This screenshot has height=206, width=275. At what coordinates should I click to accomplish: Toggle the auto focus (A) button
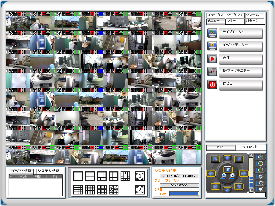(260, 157)
